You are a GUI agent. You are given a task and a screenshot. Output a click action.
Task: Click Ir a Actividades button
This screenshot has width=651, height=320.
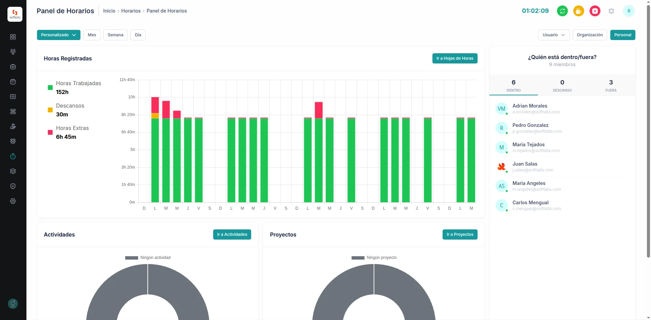(x=232, y=234)
